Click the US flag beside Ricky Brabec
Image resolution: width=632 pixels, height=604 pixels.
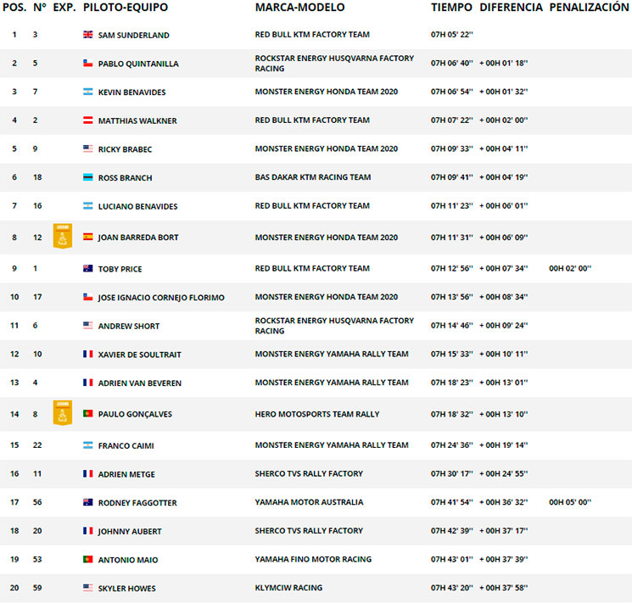coord(88,148)
